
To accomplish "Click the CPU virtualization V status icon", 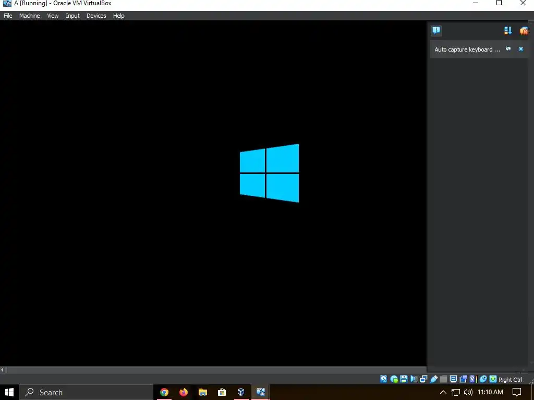I will (472, 379).
